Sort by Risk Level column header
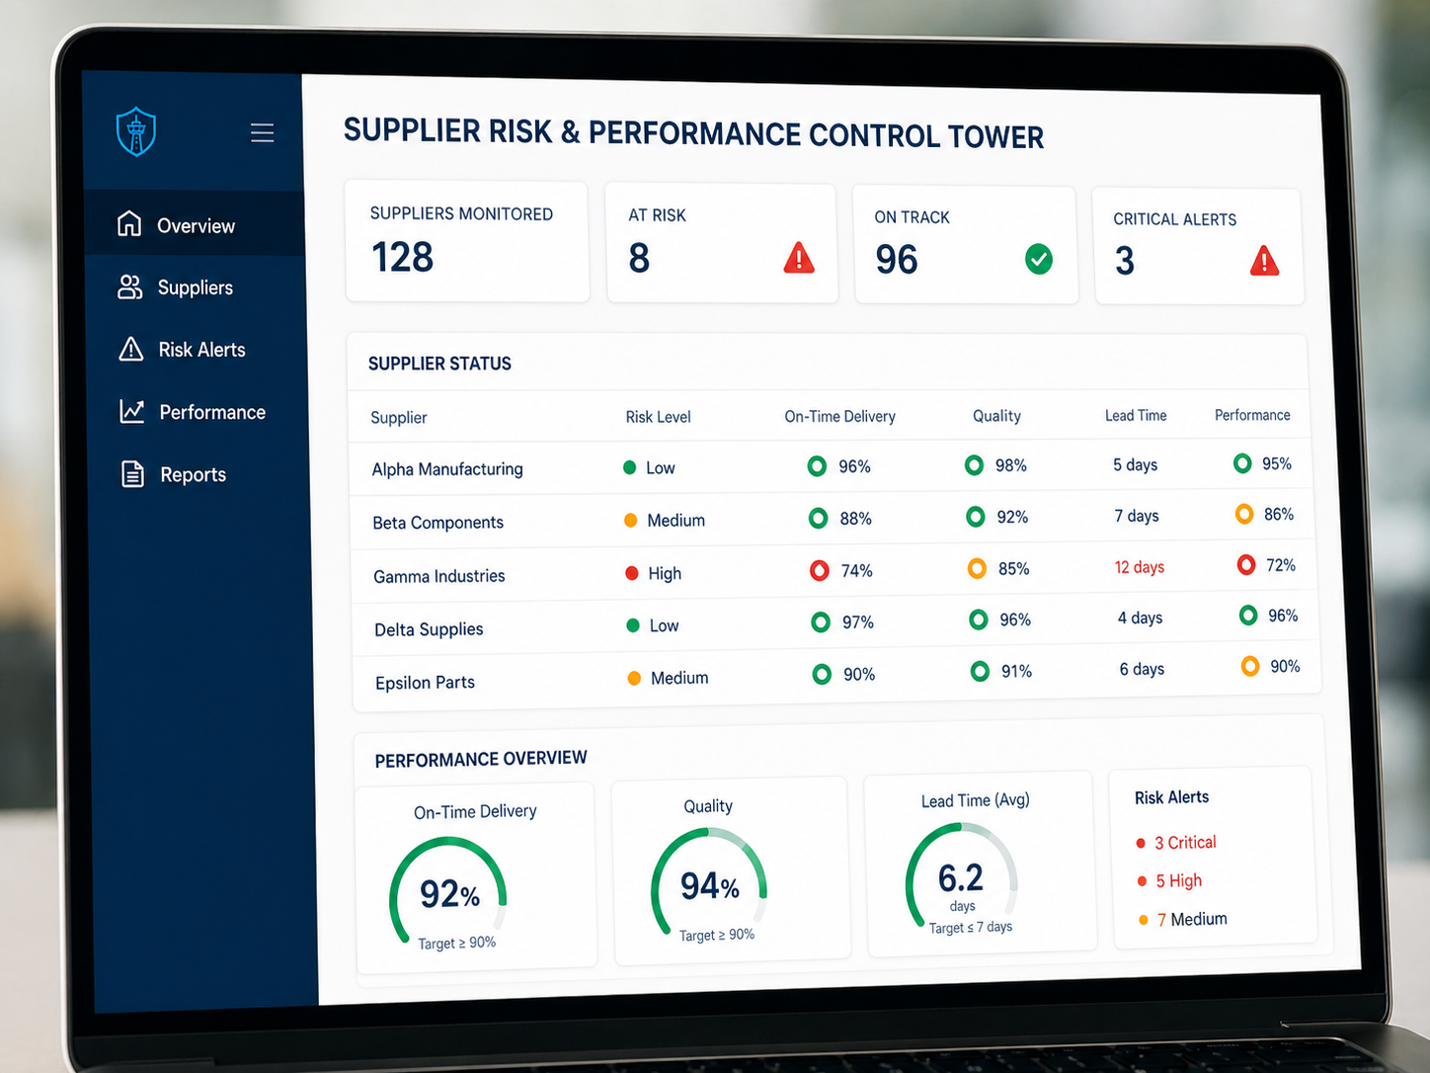Screen dimensions: 1430x1073 (x=658, y=417)
